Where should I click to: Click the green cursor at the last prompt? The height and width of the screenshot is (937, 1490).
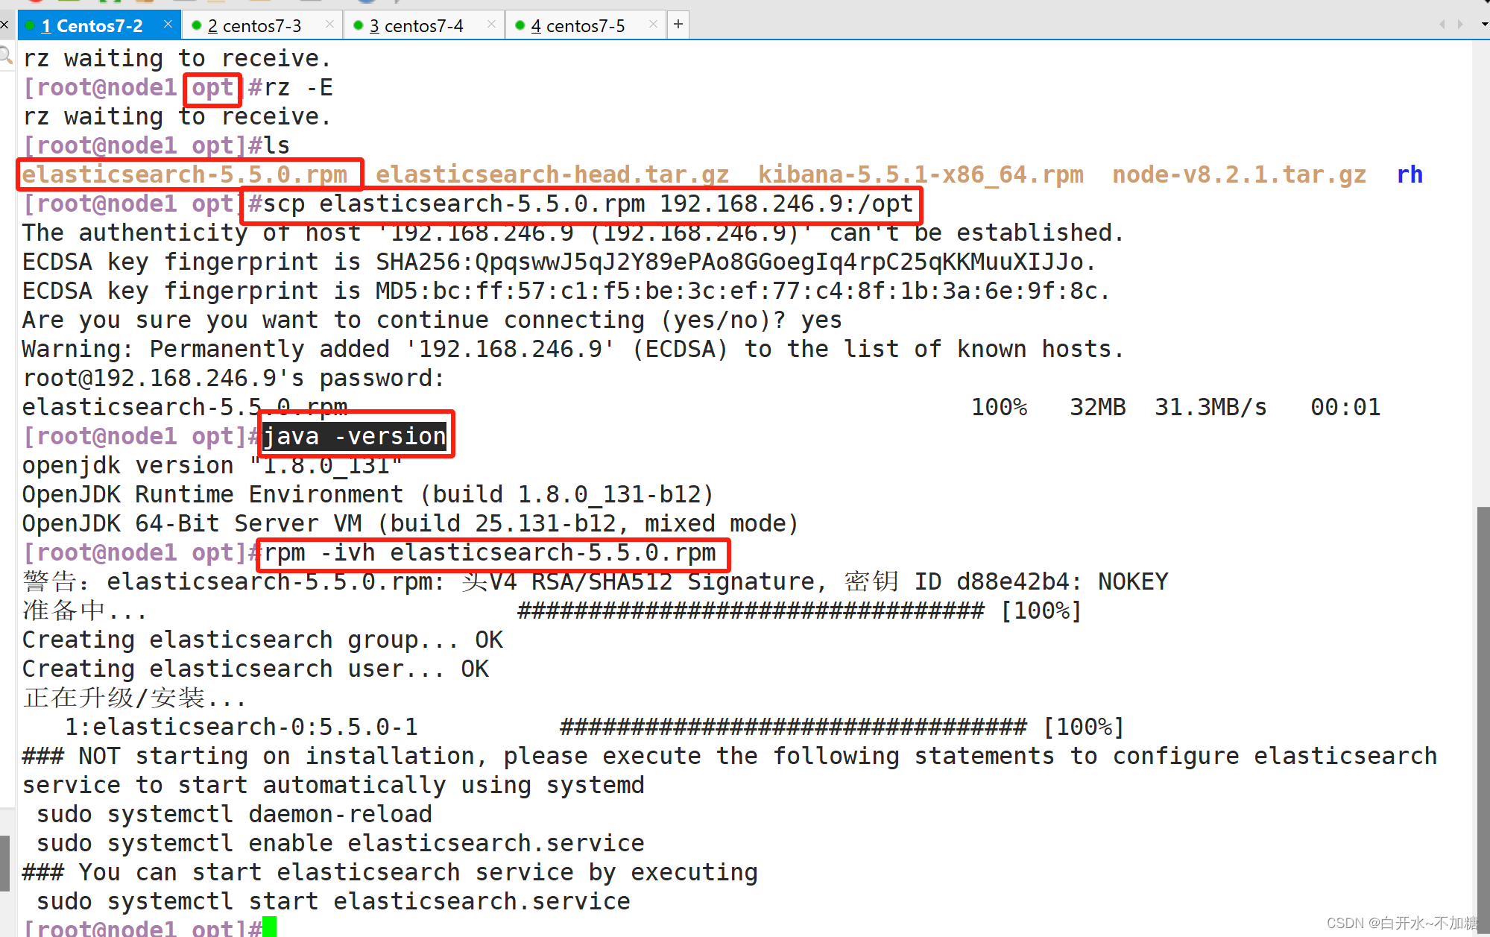click(x=269, y=927)
